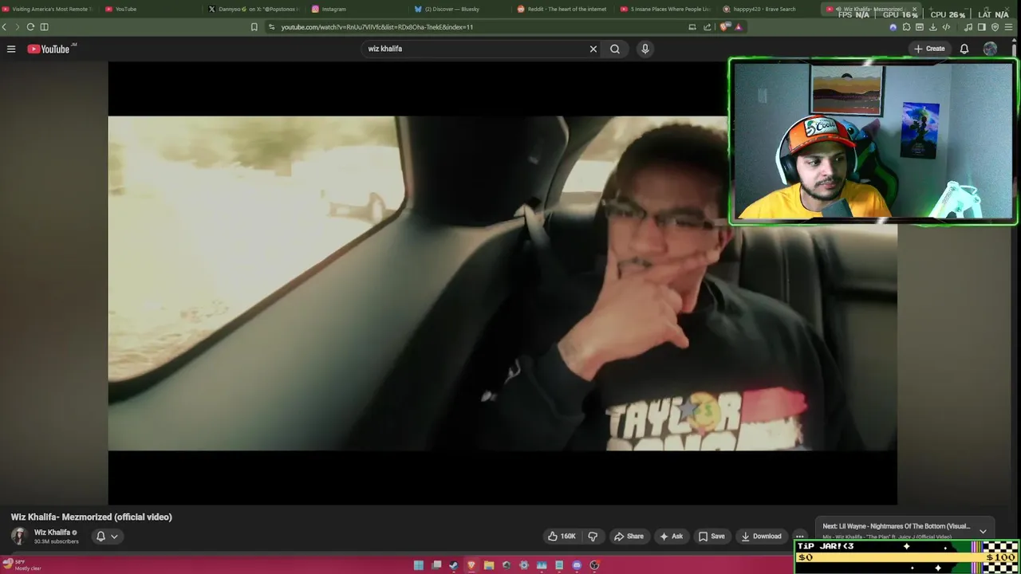Switch to 5 Insane Places Where People tab
This screenshot has height=574, width=1021.
(666, 9)
